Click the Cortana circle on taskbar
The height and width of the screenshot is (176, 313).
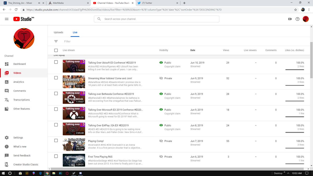[x=10, y=173]
